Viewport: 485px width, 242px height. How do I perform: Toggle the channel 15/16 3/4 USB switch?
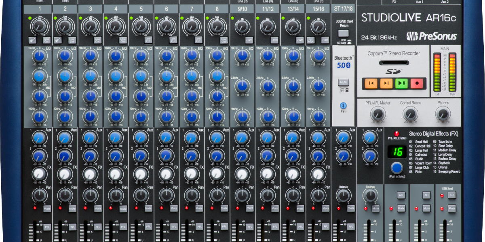pos(311,40)
